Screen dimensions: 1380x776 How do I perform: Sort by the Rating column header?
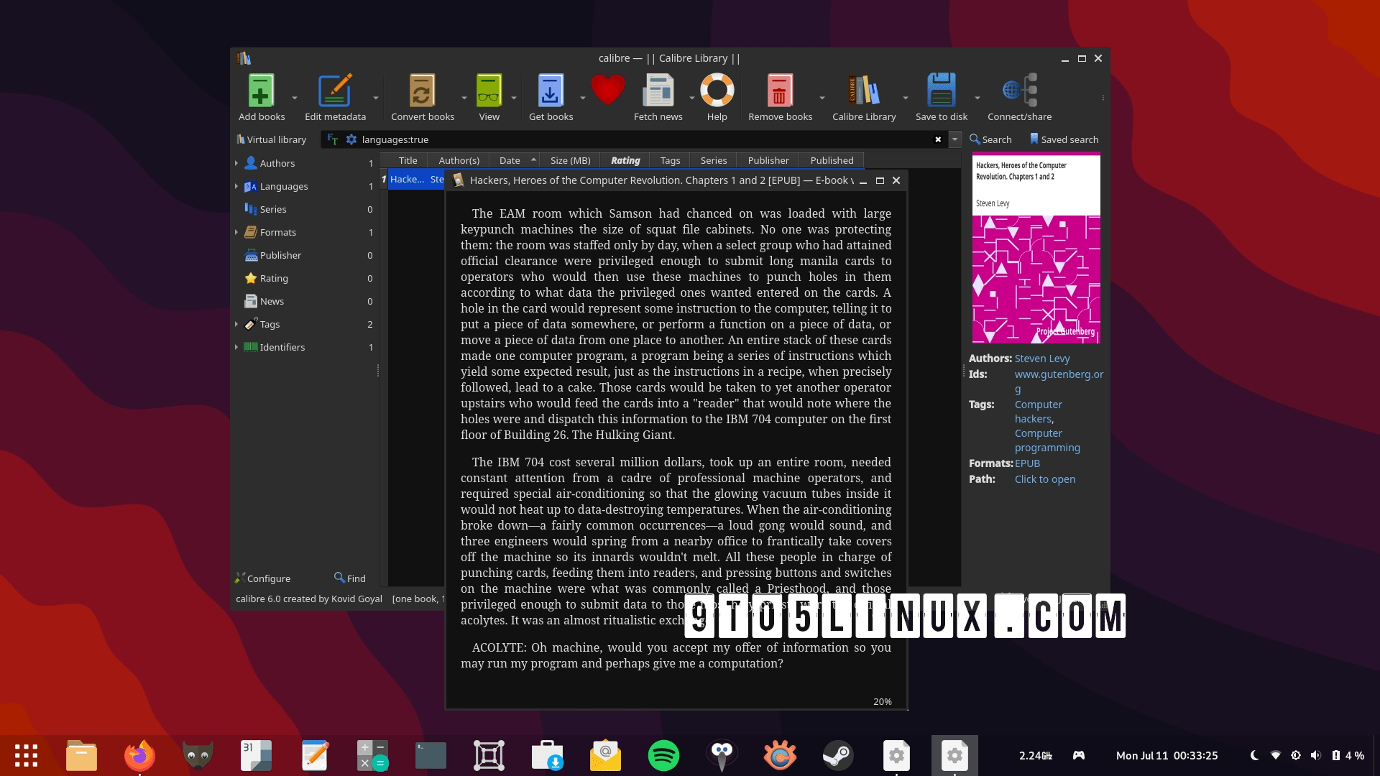(x=625, y=161)
